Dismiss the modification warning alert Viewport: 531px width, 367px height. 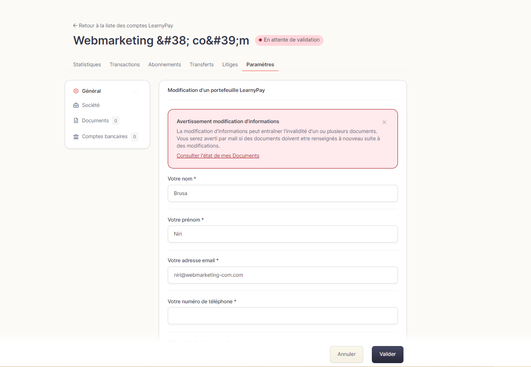[x=384, y=122]
